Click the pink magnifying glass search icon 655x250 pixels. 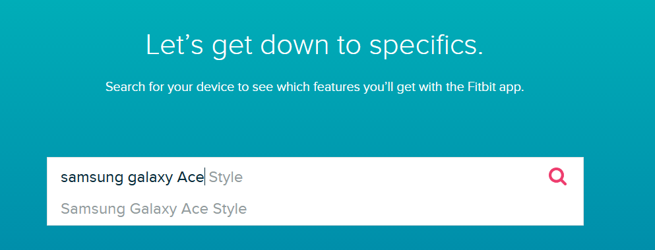[557, 176]
